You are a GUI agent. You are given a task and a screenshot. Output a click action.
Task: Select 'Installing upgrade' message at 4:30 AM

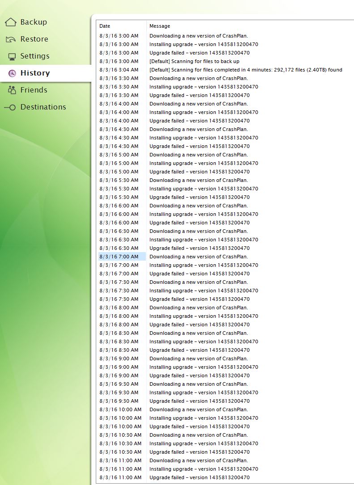click(x=204, y=138)
